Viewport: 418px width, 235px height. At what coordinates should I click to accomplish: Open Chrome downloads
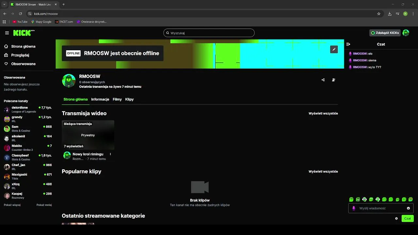[x=390, y=14]
